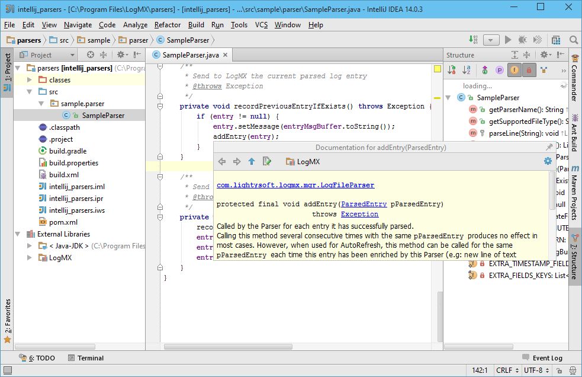Select the SampleParser.java editor tab

coord(190,55)
